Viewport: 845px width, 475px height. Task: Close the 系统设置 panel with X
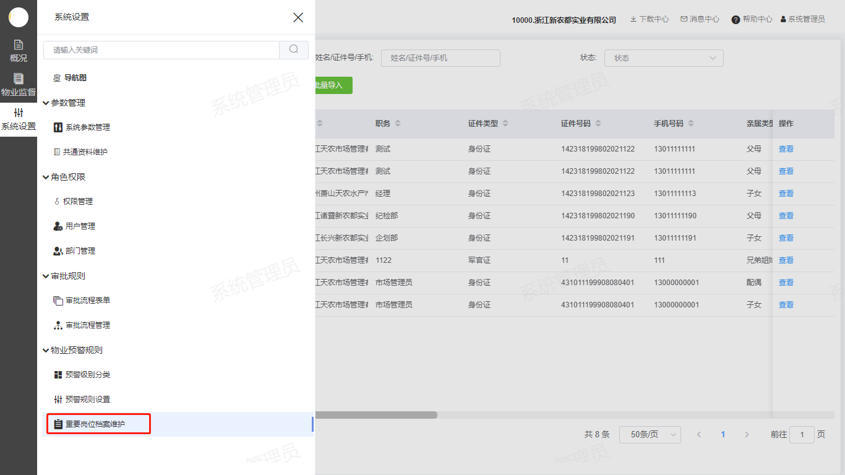pyautogui.click(x=298, y=17)
